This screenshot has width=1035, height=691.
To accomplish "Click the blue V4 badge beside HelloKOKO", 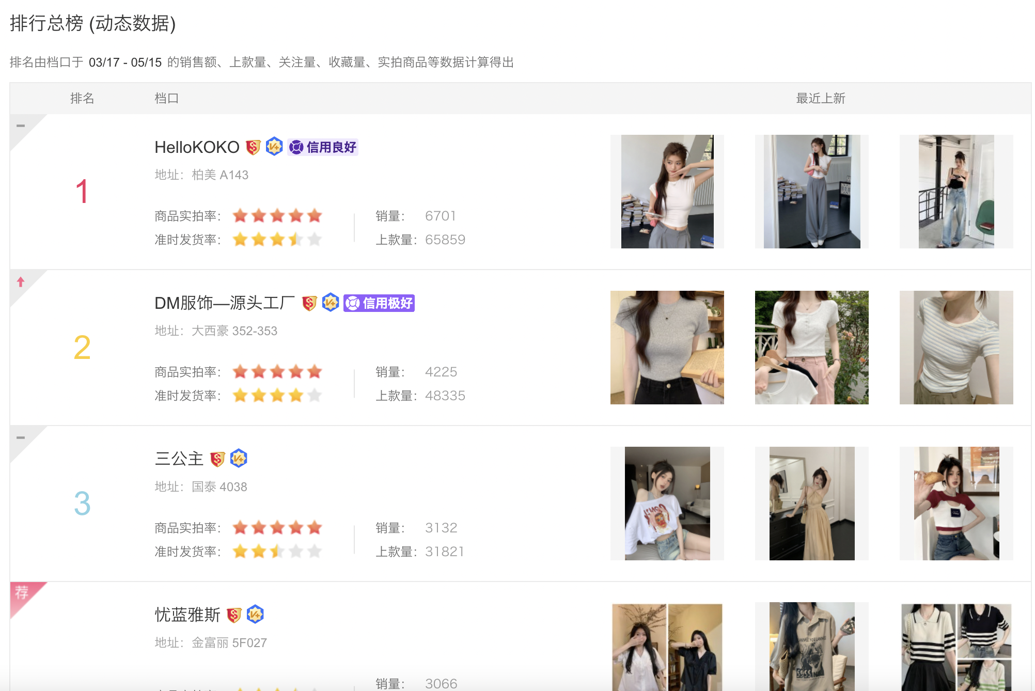I will pos(274,147).
